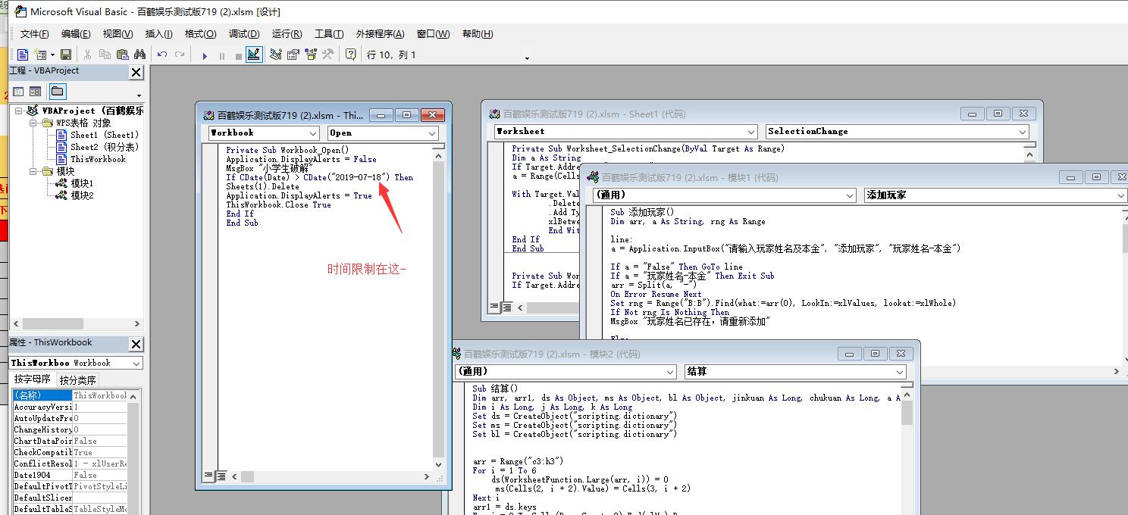Screen dimensions: 1128x515
Task: Click the Copy toolbar icon
Action: pos(105,55)
